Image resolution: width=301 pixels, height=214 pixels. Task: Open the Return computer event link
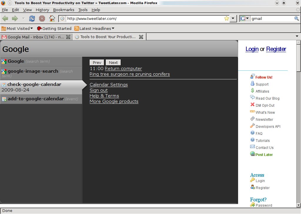[x=123, y=69]
